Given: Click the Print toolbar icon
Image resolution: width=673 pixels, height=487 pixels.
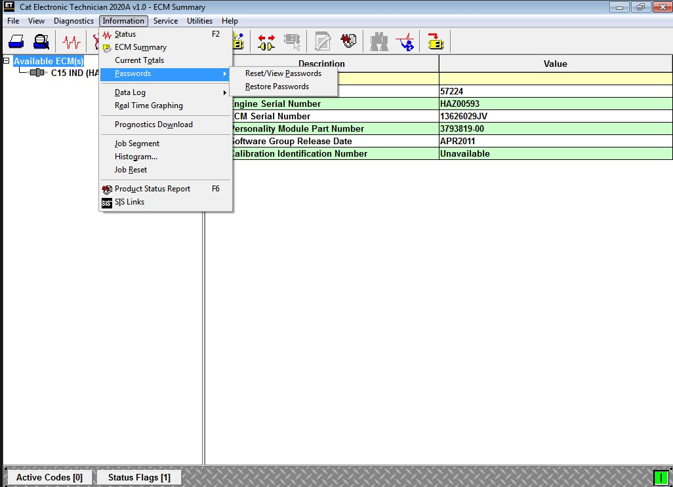Looking at the screenshot, I should pos(16,42).
